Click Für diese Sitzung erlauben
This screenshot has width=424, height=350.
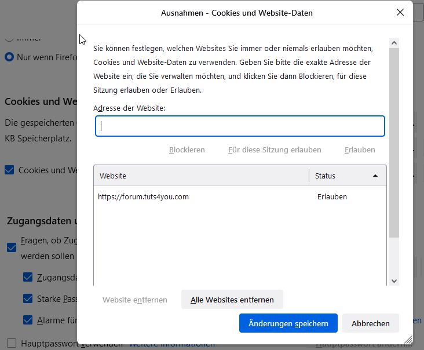pos(275,150)
